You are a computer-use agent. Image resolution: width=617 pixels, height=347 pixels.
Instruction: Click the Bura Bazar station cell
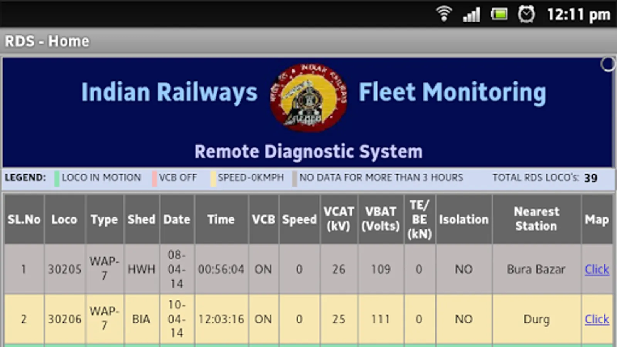point(536,269)
